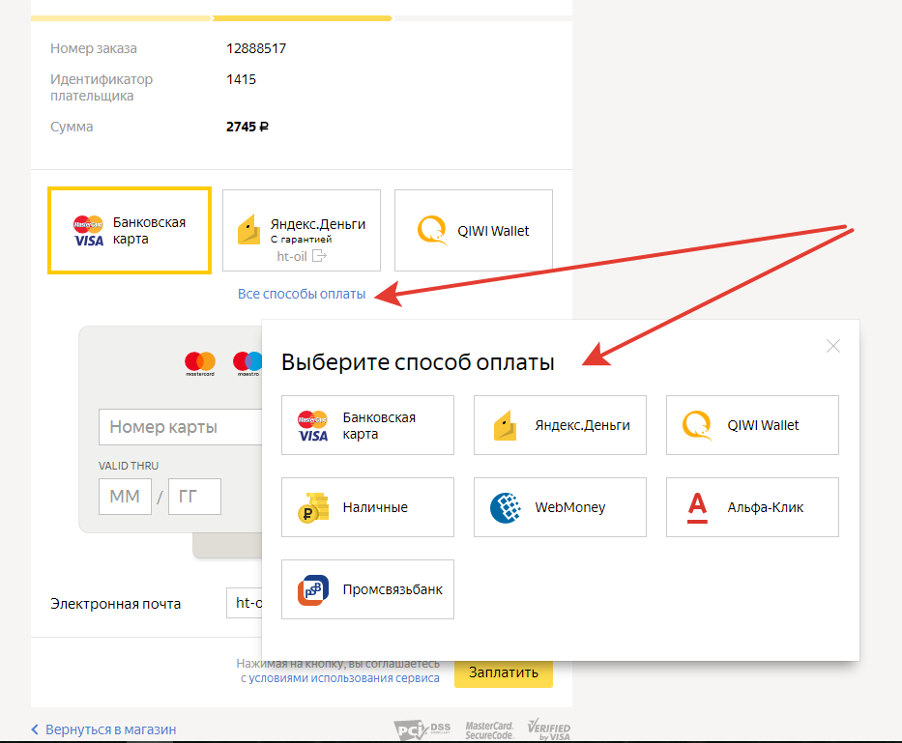The image size is (902, 743).
Task: Click the PCI DSS badge
Action: 422,730
